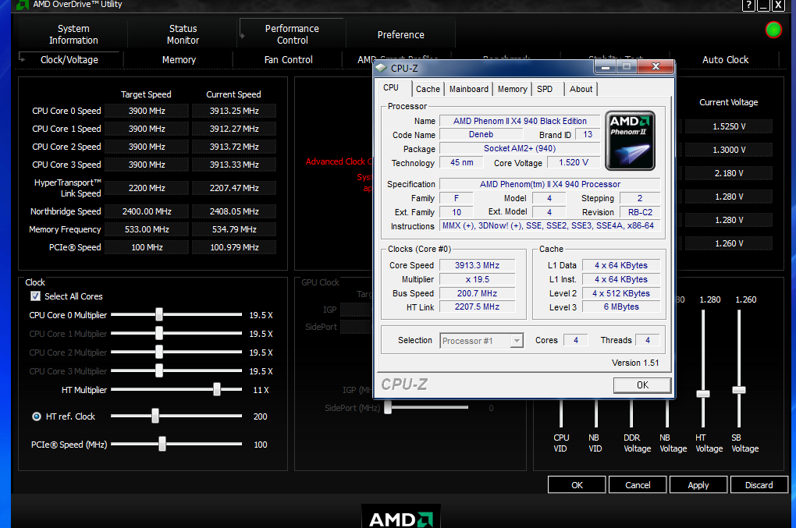Screen dimensions: 796x528
Task: Click the processor name AMD Phenom II X4 940 Black Edition
Action: [520, 121]
